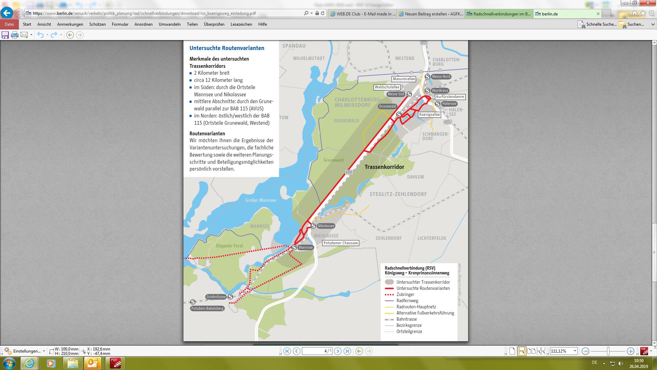Open browser tools gear icon

[x=651, y=13]
